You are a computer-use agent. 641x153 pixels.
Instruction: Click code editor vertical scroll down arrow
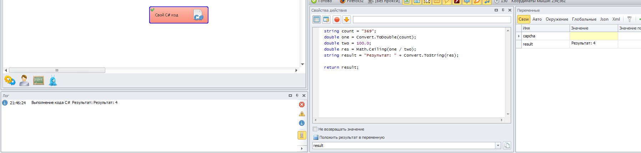508,114
